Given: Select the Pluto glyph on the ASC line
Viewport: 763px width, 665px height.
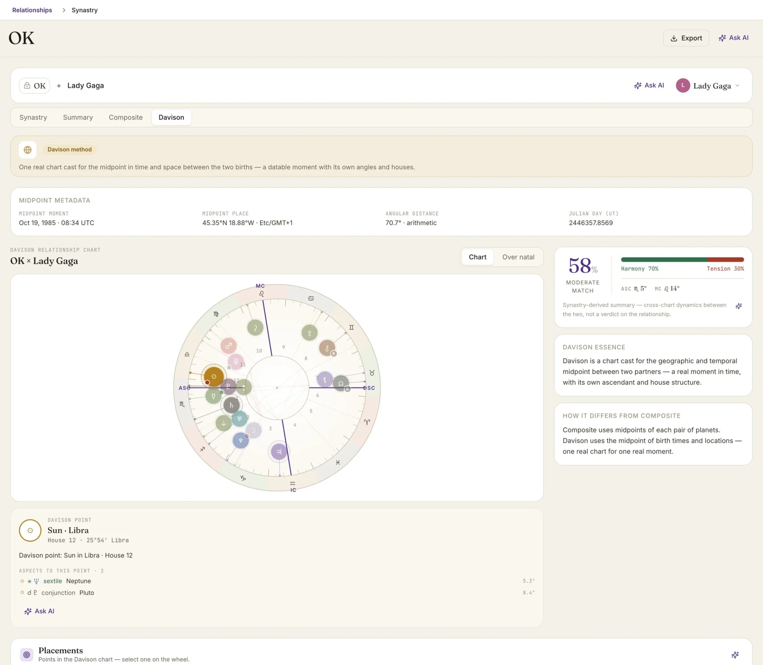Looking at the screenshot, I should (x=228, y=386).
